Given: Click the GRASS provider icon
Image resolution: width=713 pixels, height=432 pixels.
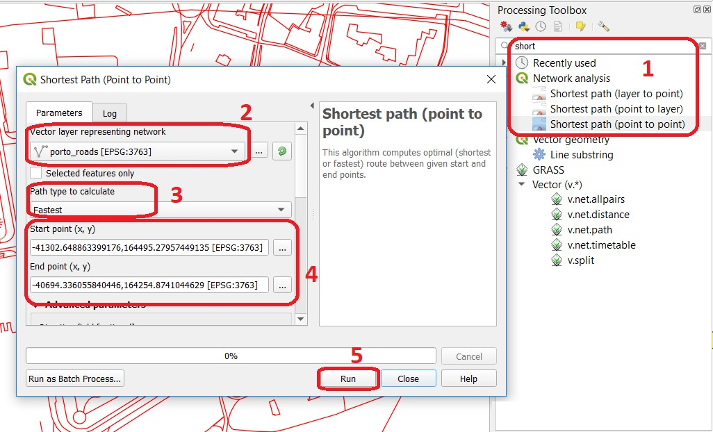Looking at the screenshot, I should coord(522,170).
